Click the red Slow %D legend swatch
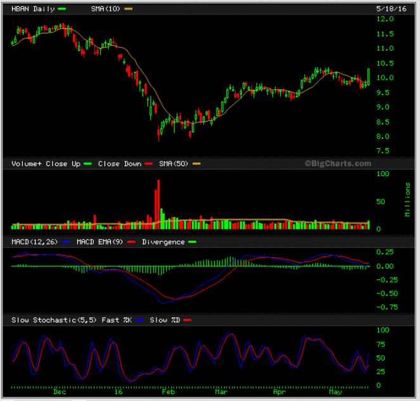The width and height of the screenshot is (420, 401). tap(186, 320)
